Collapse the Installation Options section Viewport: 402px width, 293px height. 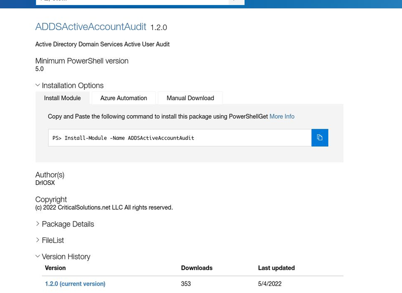69,85
